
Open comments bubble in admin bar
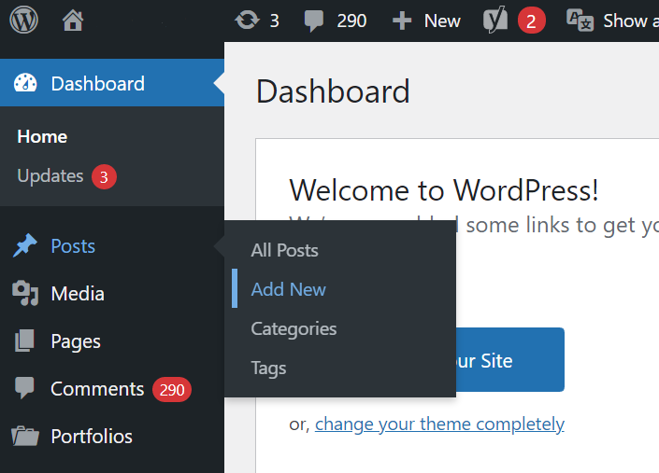pos(315,21)
